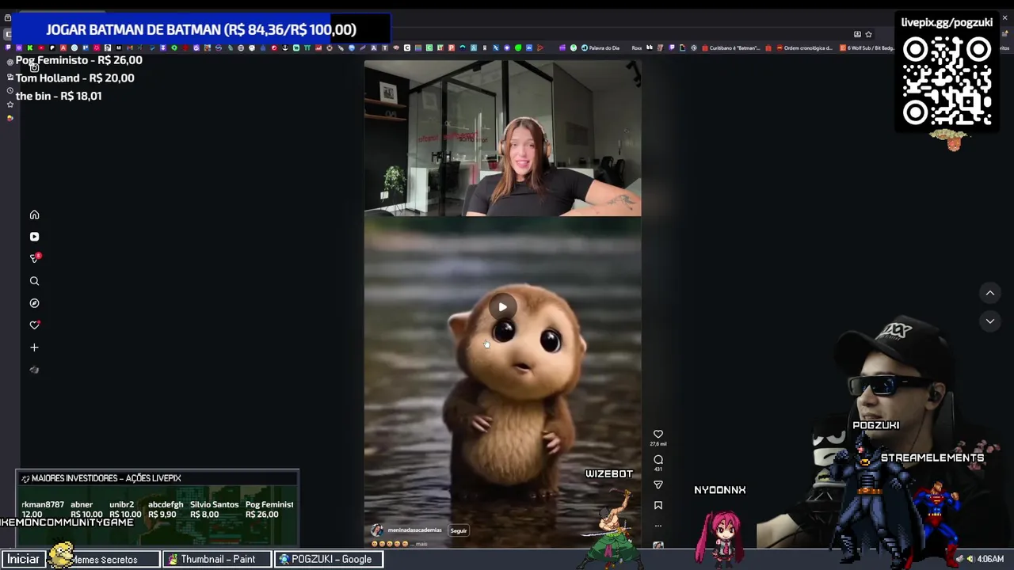Switch to POGZUKI - Google taskbar item

(x=330, y=559)
